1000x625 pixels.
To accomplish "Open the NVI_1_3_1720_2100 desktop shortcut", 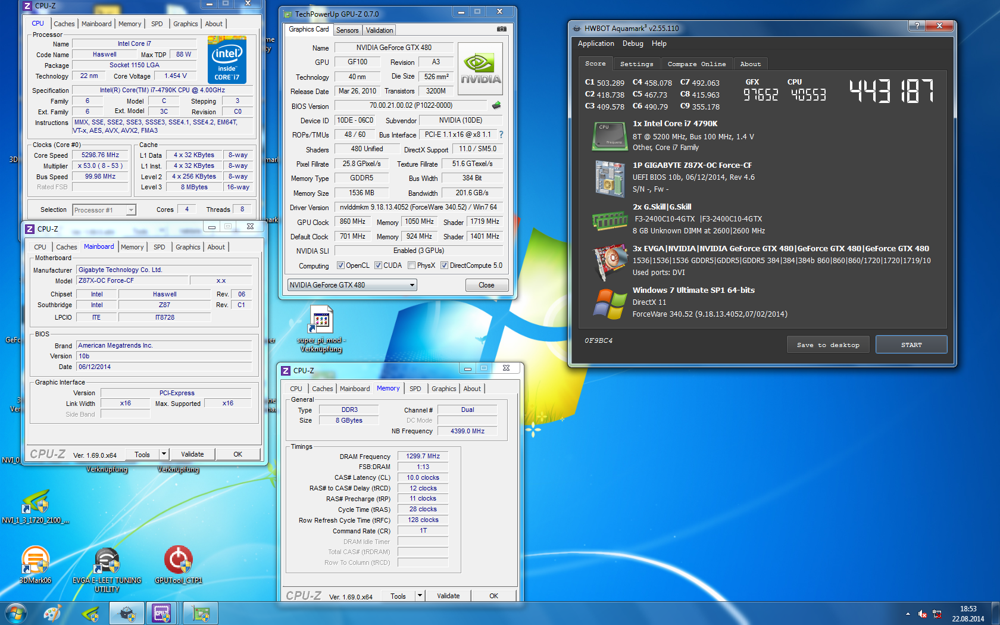I will click(36, 506).
